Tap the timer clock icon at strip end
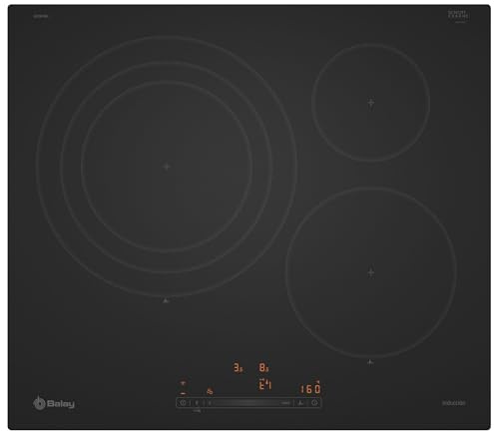 (314, 403)
